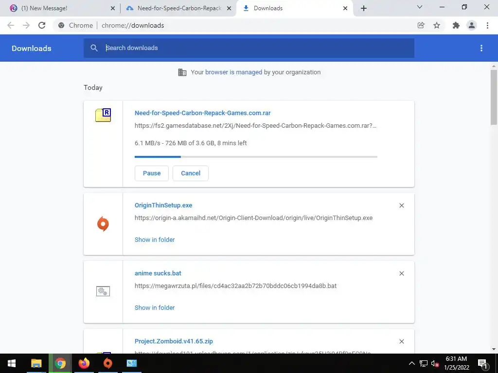Viewport: 498px width, 373px height.
Task: Click the download progress bar
Action: point(256,157)
